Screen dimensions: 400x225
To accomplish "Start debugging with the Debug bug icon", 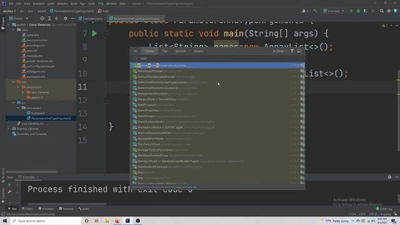I will coord(358,11).
